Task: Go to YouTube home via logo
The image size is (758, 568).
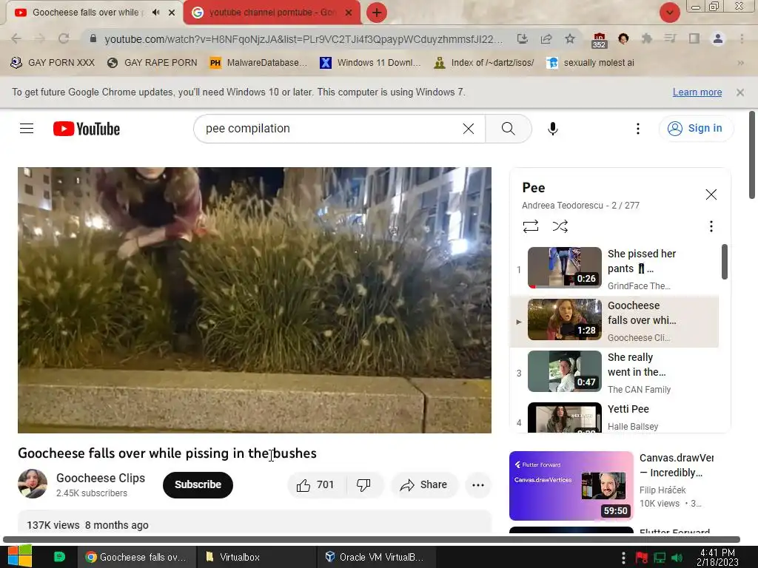Action: pos(87,129)
